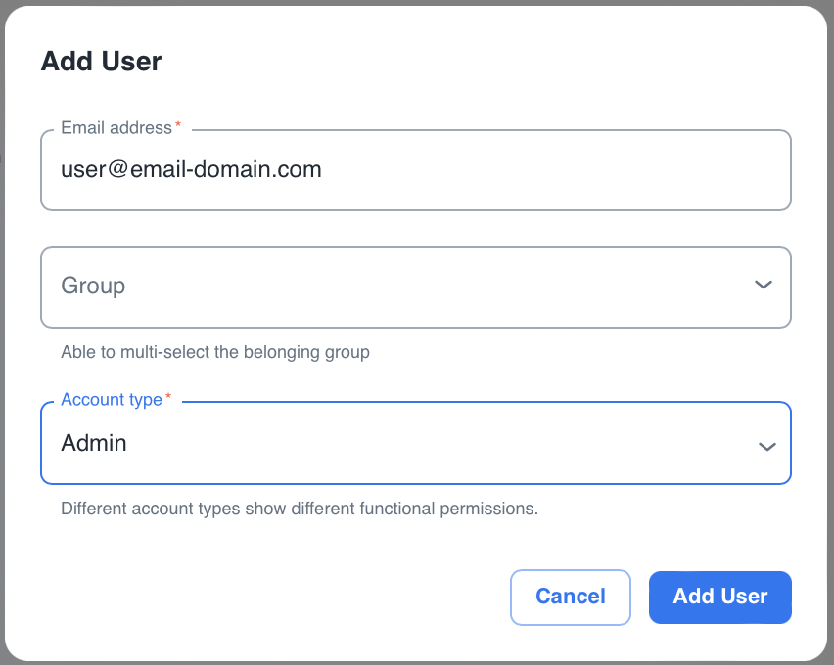Viewport: 834px width, 665px height.
Task: Click the multi-select group helper text
Action: pos(214,352)
